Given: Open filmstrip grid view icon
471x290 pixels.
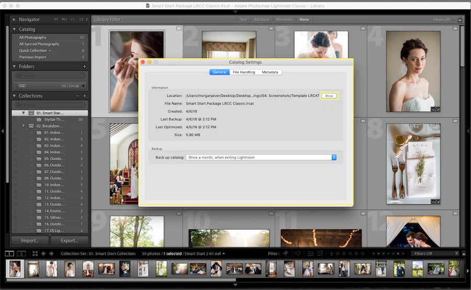Looking at the screenshot, I should click(x=35, y=254).
